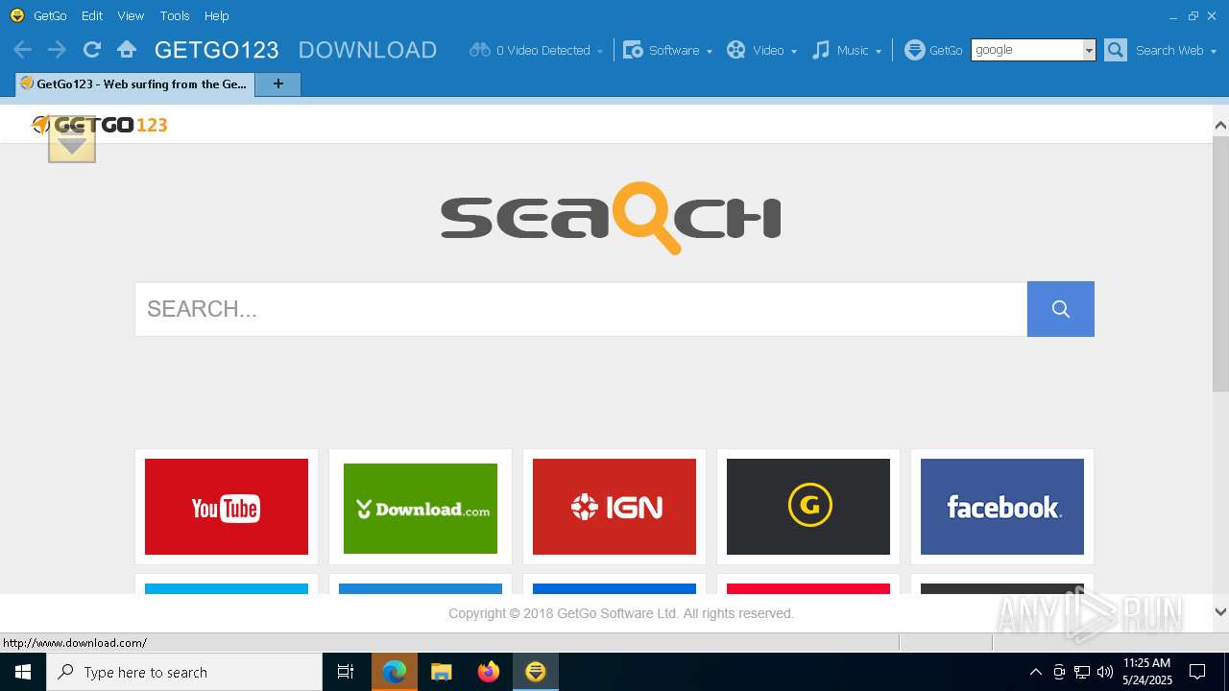This screenshot has width=1229, height=691.
Task: Open the notification center icon
Action: coord(1197,672)
